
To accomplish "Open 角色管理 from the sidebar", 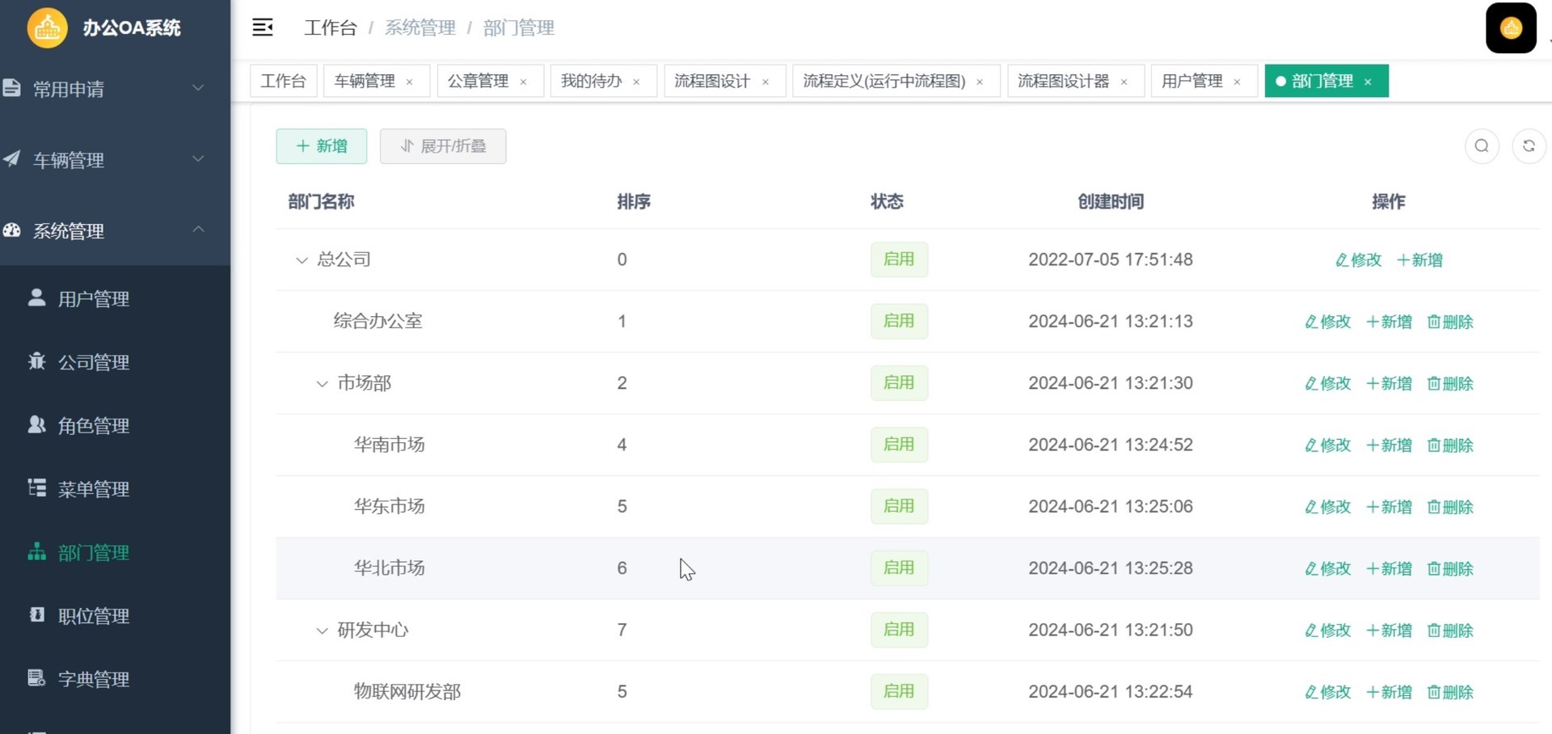I will (x=93, y=426).
